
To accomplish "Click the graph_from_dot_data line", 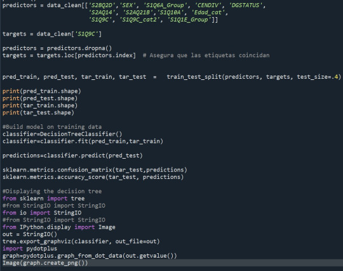I will tap(90, 256).
